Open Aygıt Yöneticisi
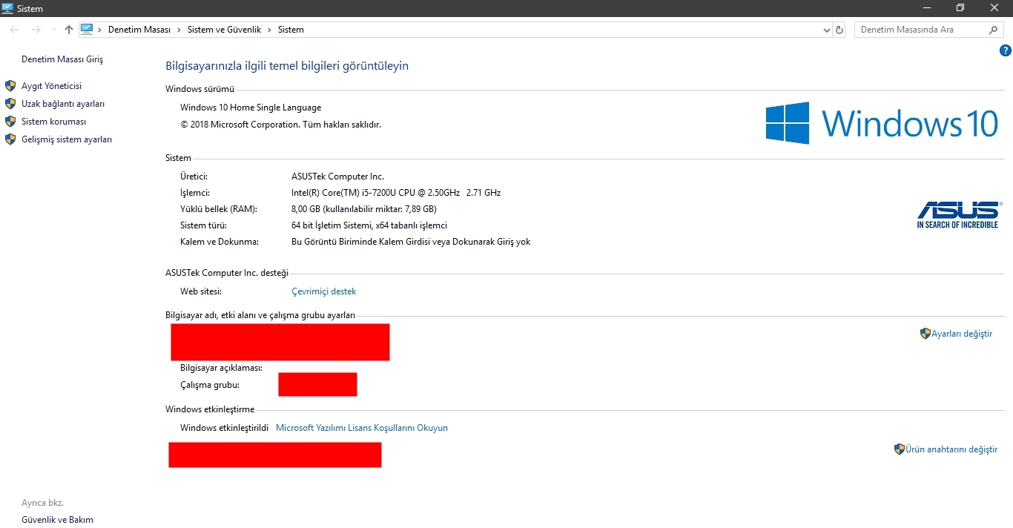Screen dimensions: 1013x528 point(51,86)
